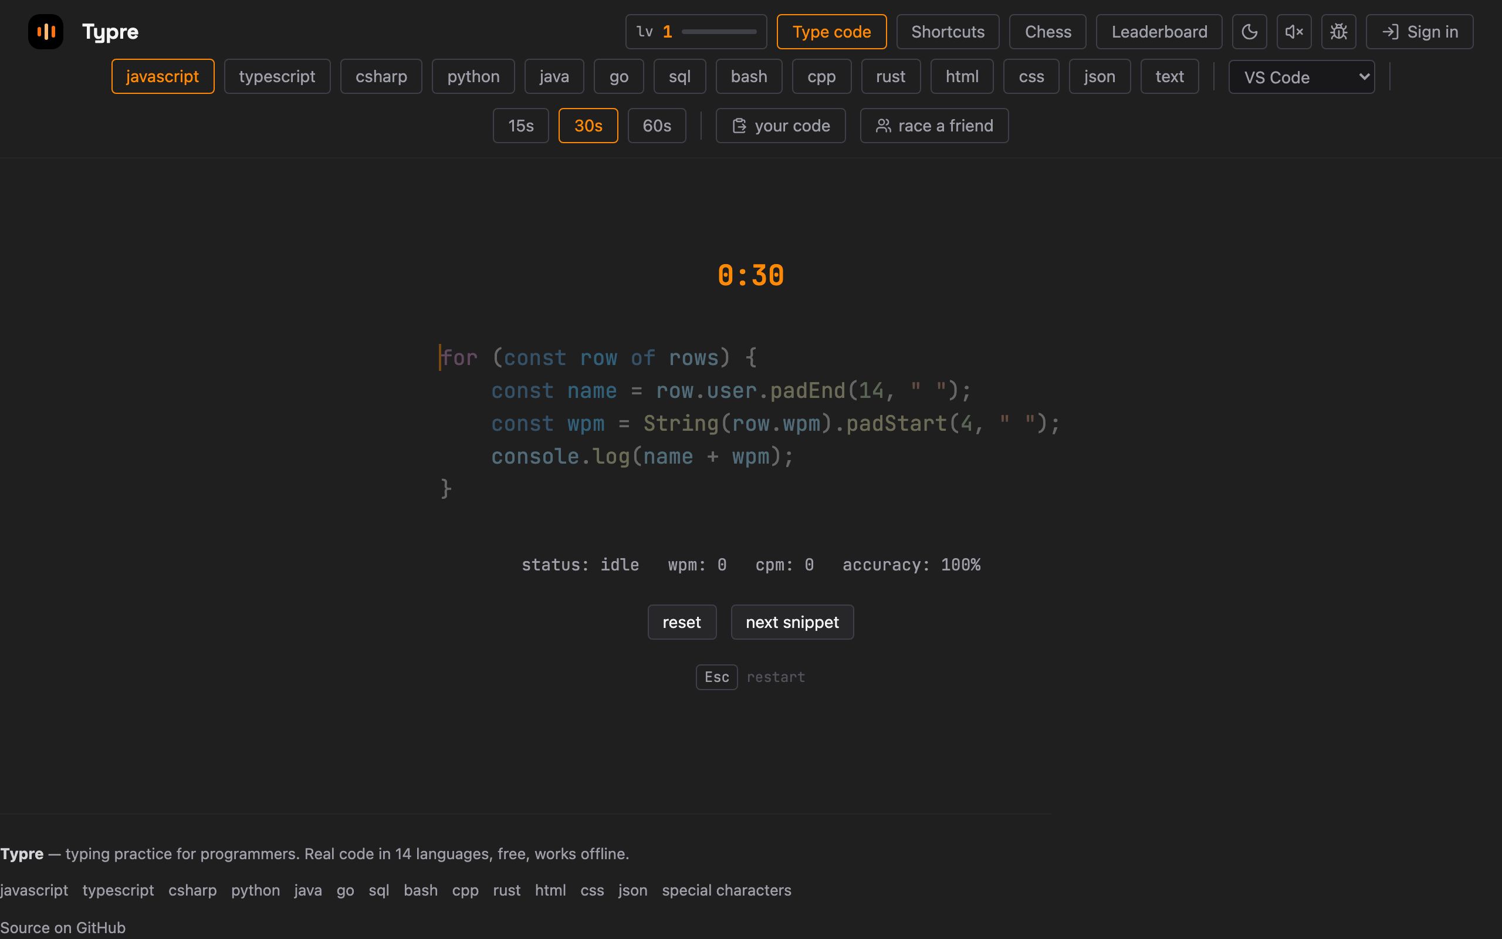This screenshot has height=939, width=1502.
Task: Click the reset button
Action: pyautogui.click(x=682, y=622)
